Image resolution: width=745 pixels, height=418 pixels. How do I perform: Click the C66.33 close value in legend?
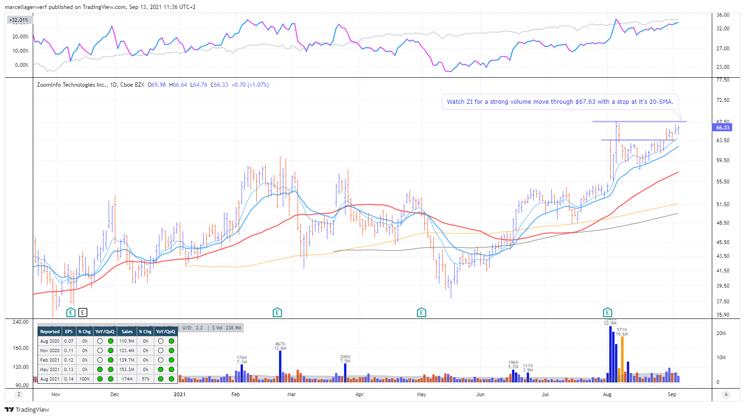coord(219,85)
